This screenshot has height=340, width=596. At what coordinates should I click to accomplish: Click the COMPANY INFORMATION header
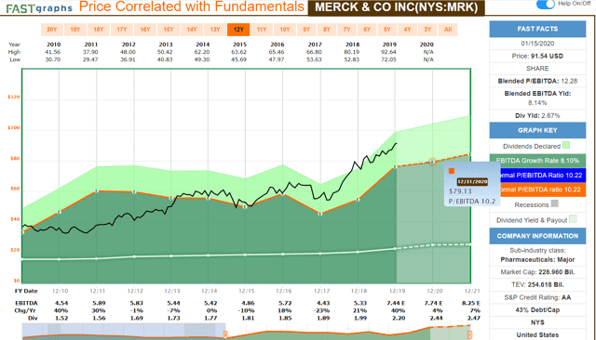tap(537, 236)
